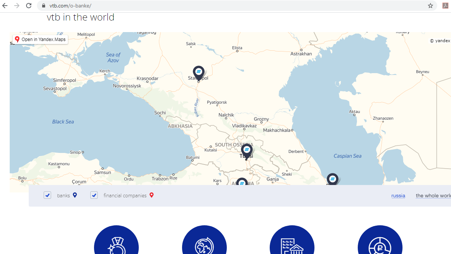Open the map in Yandex.Maps
This screenshot has width=451, height=254.
pos(40,40)
